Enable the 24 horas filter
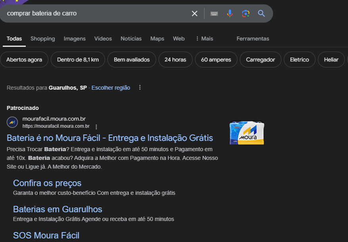The height and width of the screenshot is (242, 348). click(x=175, y=59)
